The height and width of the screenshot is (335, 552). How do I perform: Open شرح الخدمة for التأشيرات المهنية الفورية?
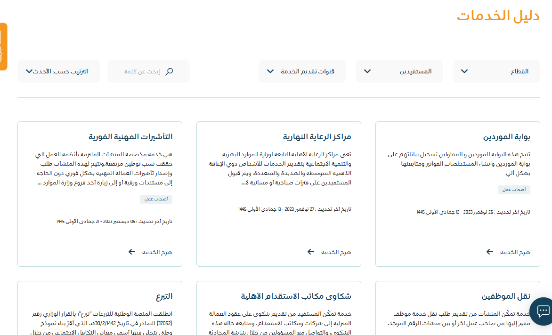(157, 252)
